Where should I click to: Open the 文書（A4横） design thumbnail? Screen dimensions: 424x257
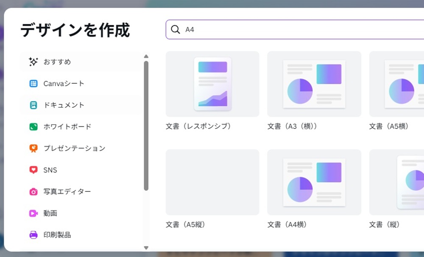coord(314,182)
